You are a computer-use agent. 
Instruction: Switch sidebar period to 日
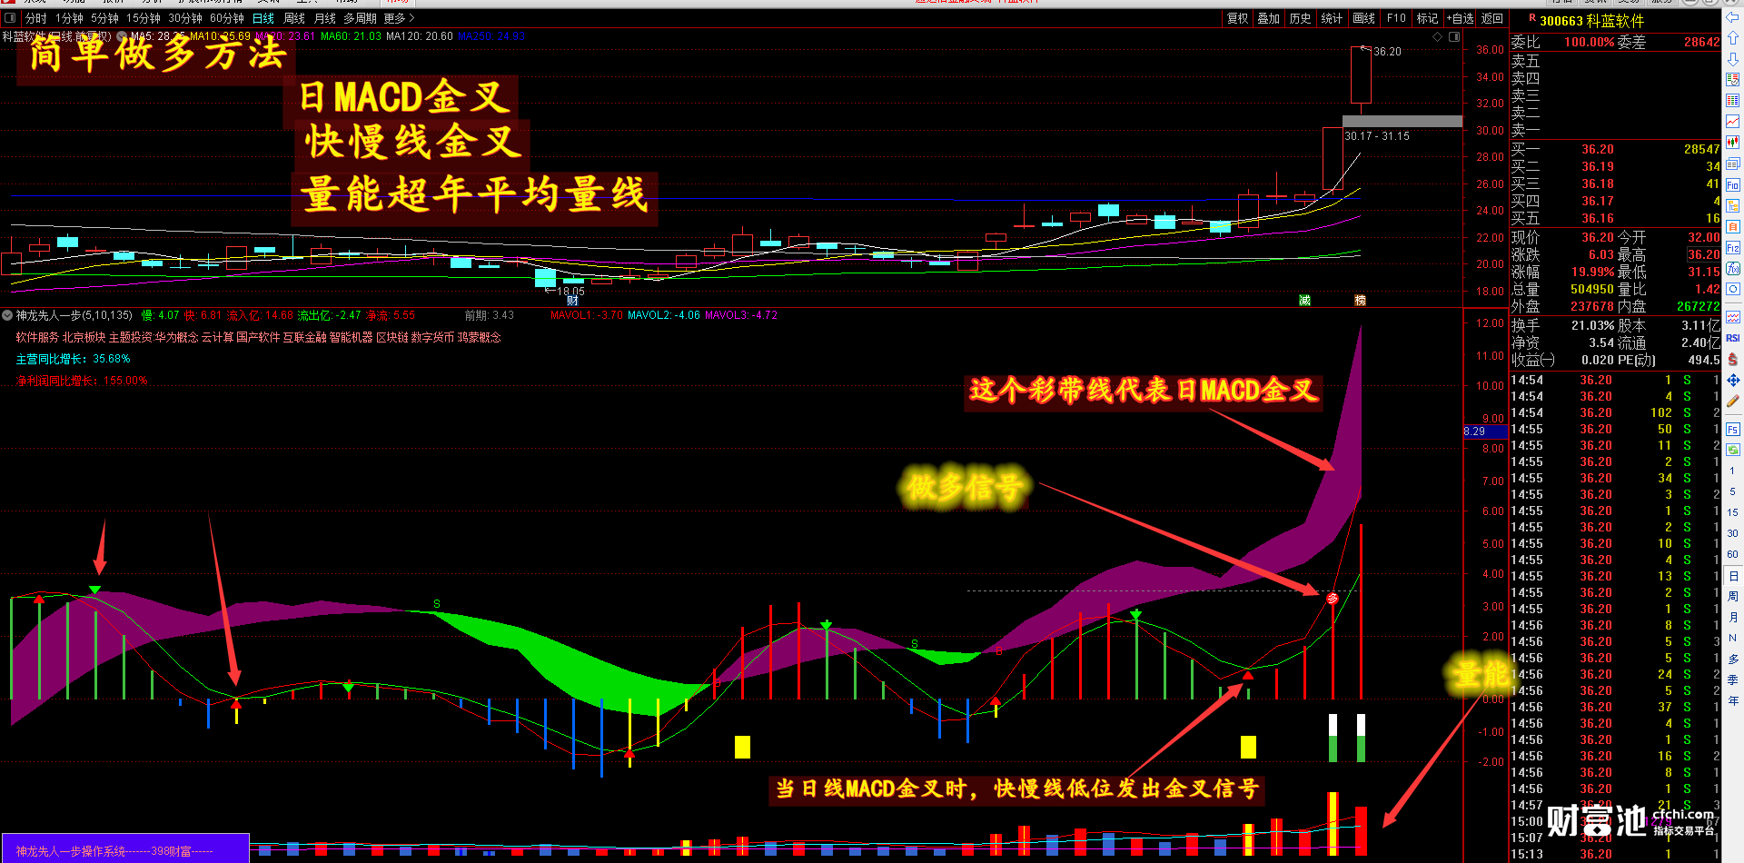pos(1732,576)
